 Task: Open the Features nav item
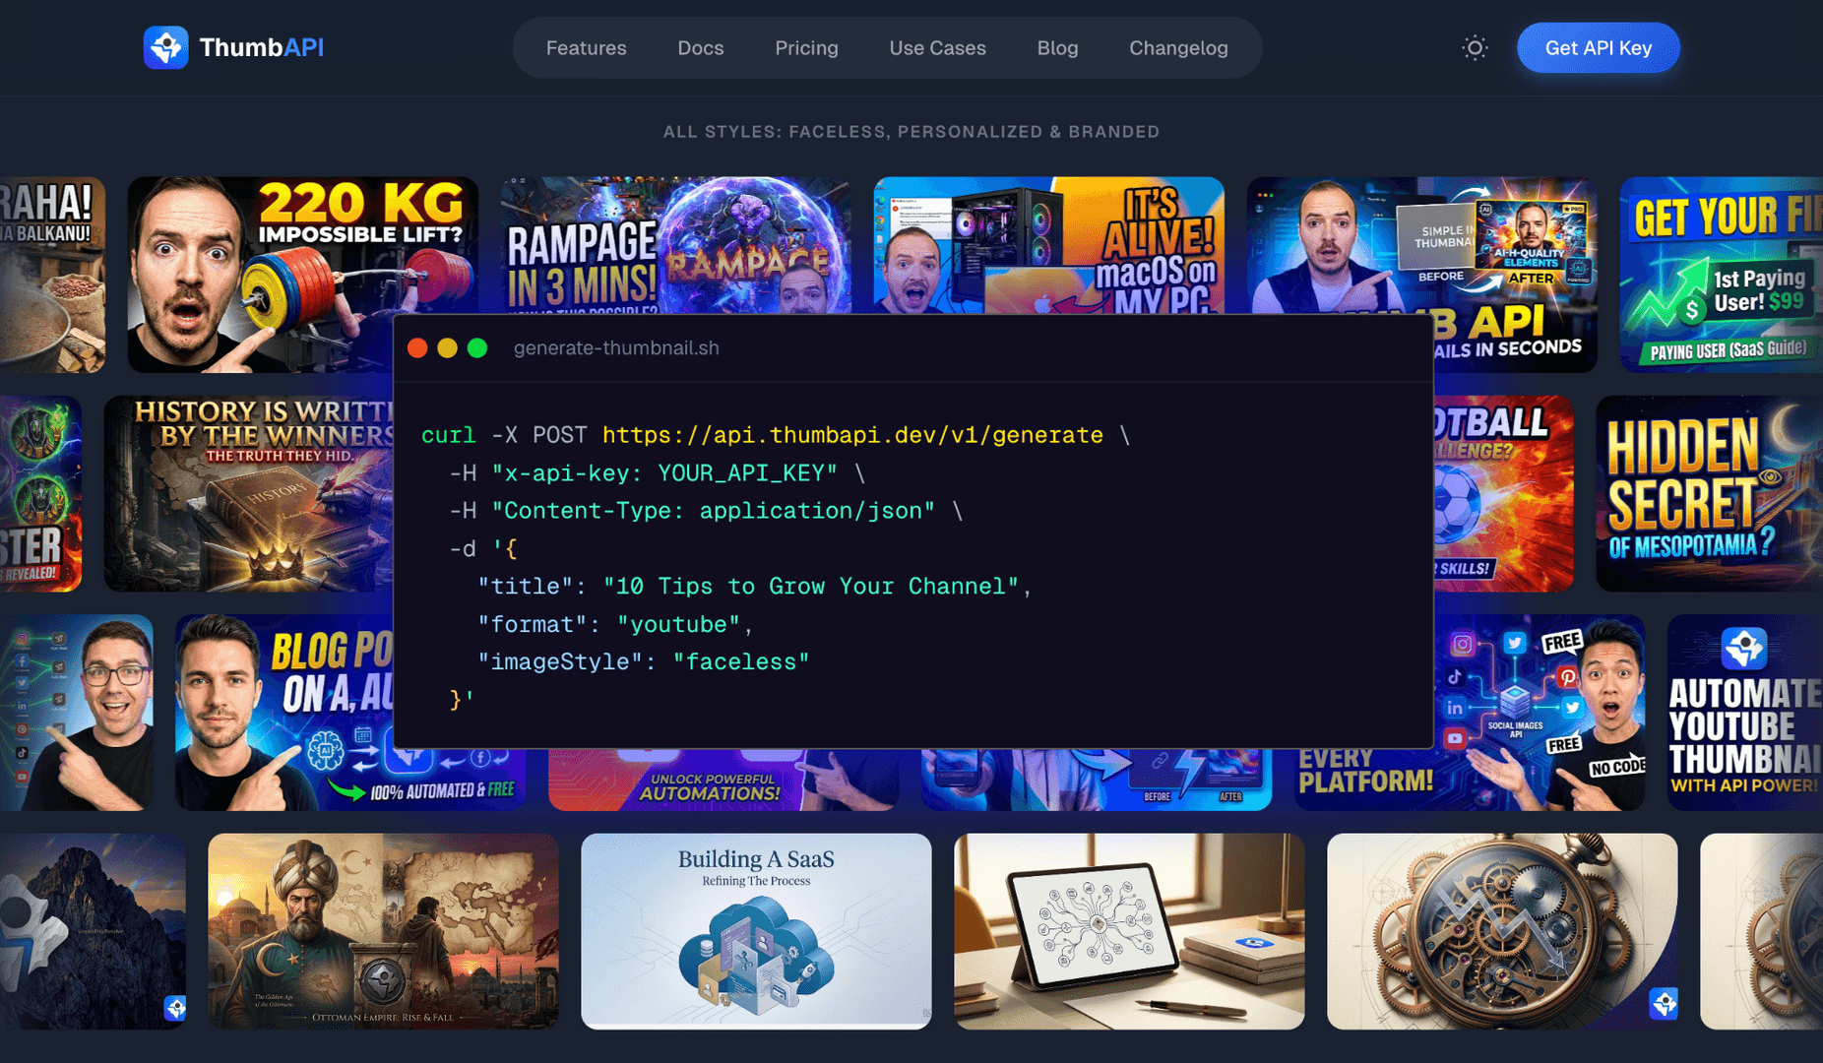(x=586, y=48)
